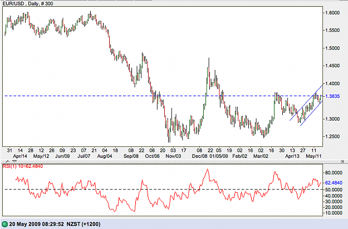The width and height of the screenshot is (348, 229).
Task: Click the blue 62.4840 RSI value label
Action: (x=334, y=183)
